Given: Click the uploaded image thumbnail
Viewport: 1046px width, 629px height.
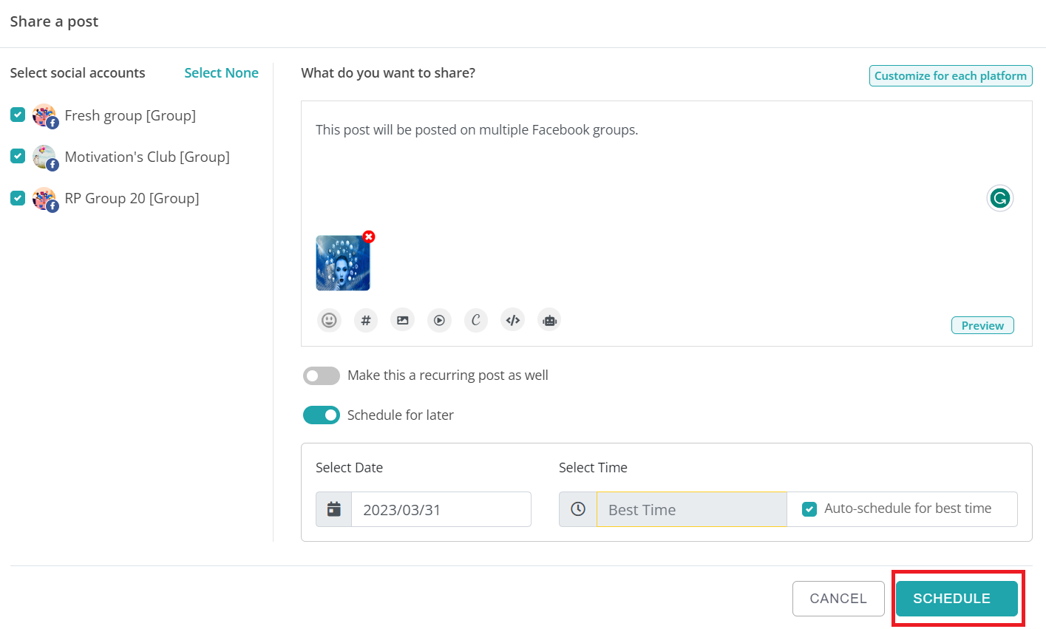Looking at the screenshot, I should (342, 264).
